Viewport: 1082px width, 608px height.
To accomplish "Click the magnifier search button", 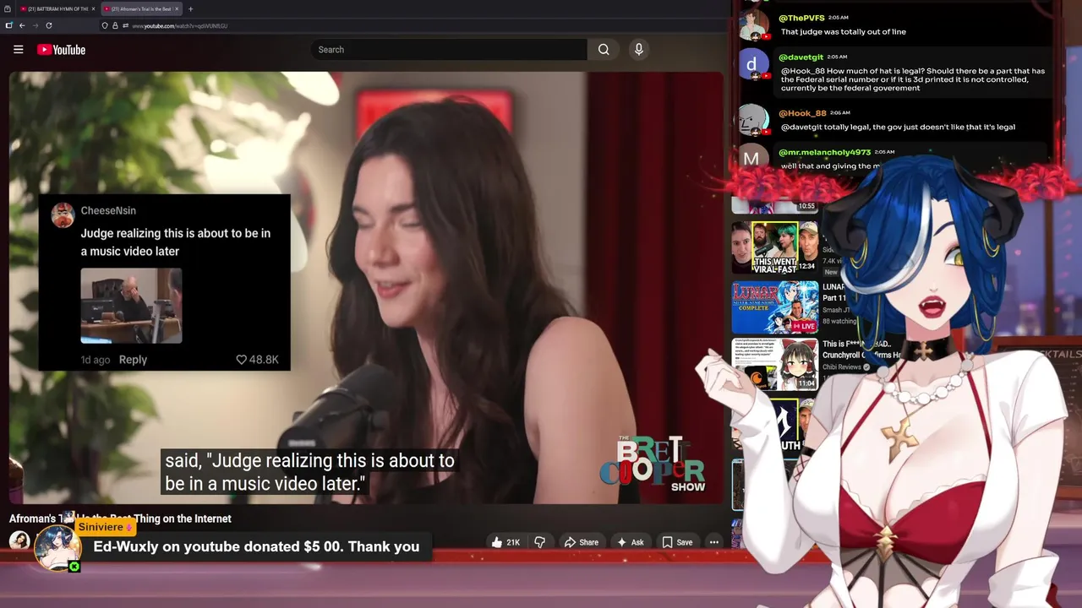I will [x=604, y=50].
